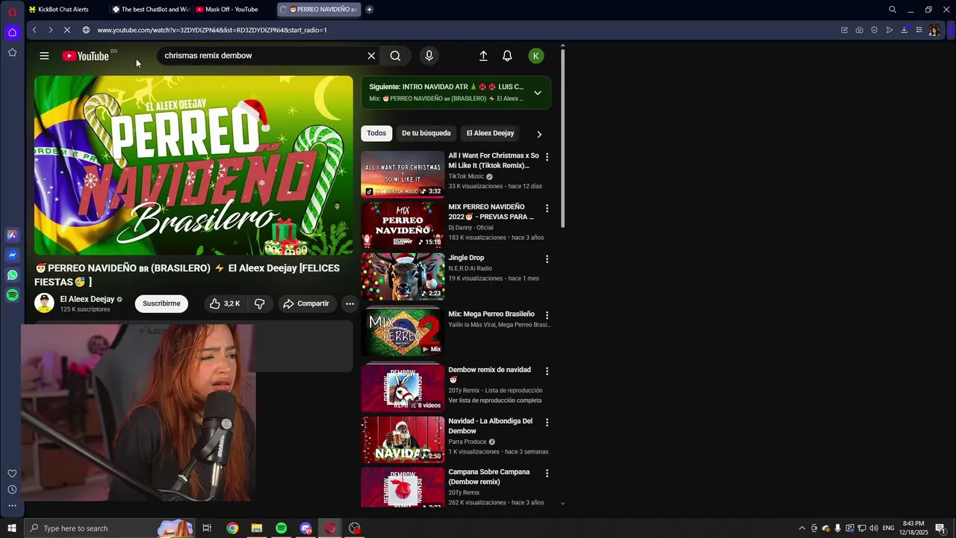Open Opera privacy shield icon
This screenshot has height=538, width=956.
point(874,30)
